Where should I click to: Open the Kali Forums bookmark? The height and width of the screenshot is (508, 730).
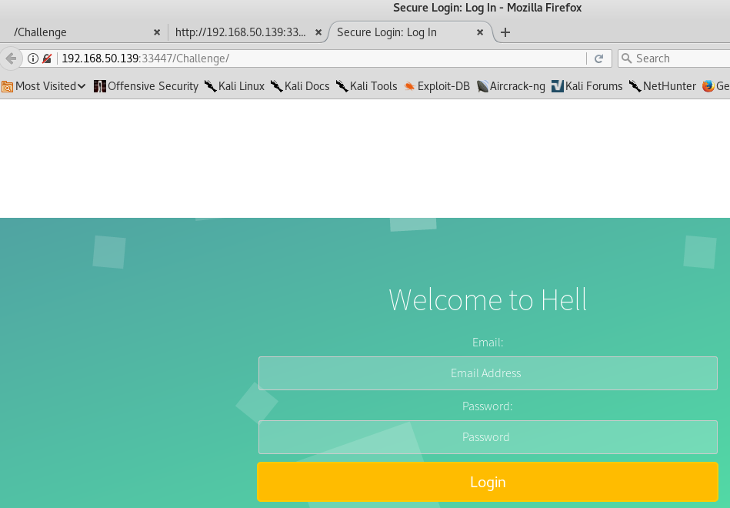coord(587,86)
